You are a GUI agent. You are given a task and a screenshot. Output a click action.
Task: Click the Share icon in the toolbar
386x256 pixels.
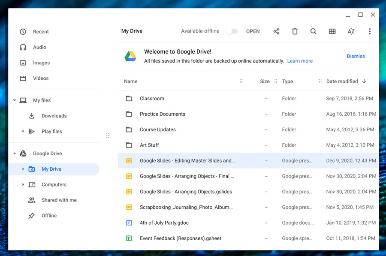click(x=276, y=31)
